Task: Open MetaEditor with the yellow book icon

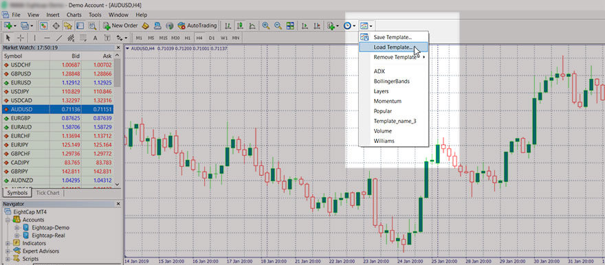Action: 146,26
